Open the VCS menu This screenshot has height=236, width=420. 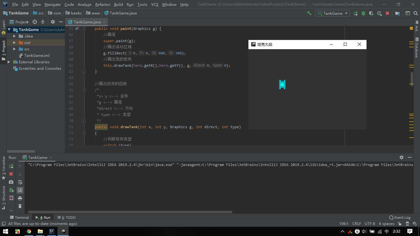[155, 5]
